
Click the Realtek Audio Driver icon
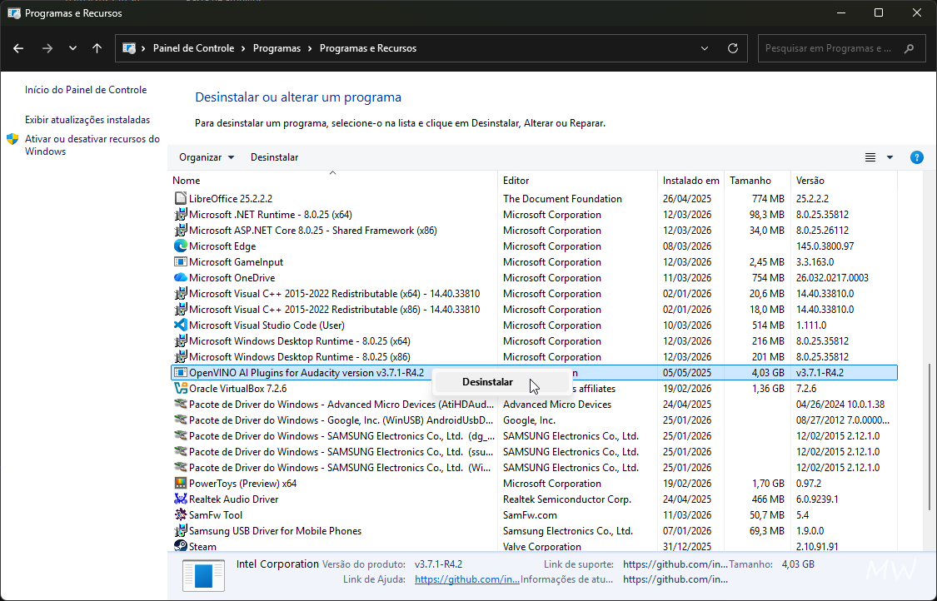click(x=181, y=499)
